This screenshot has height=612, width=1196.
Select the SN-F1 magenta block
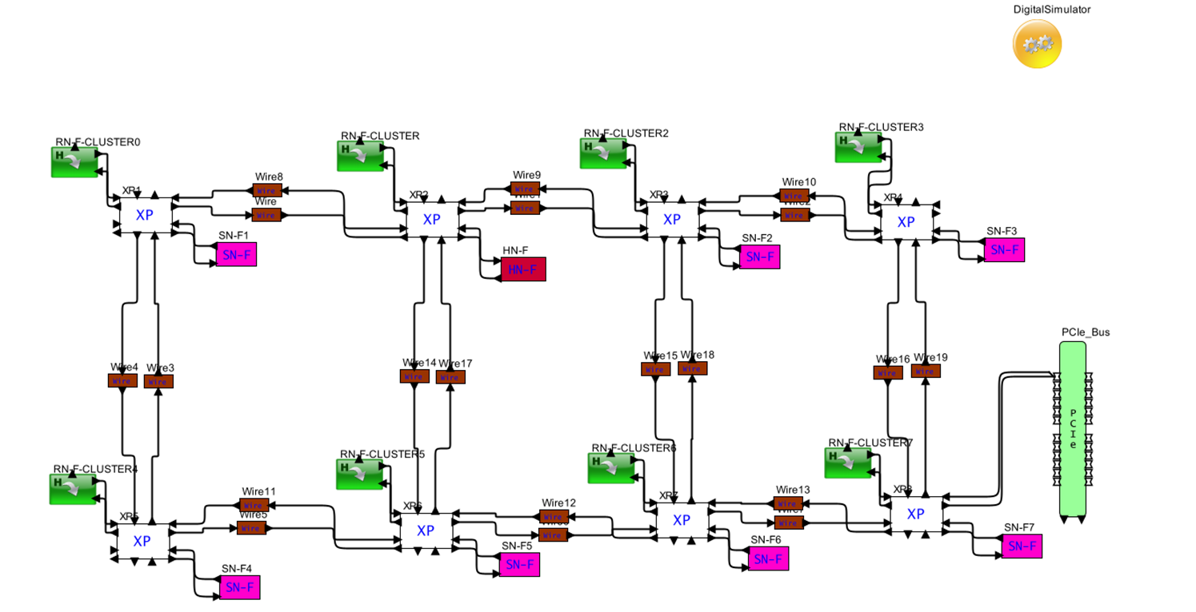[236, 254]
